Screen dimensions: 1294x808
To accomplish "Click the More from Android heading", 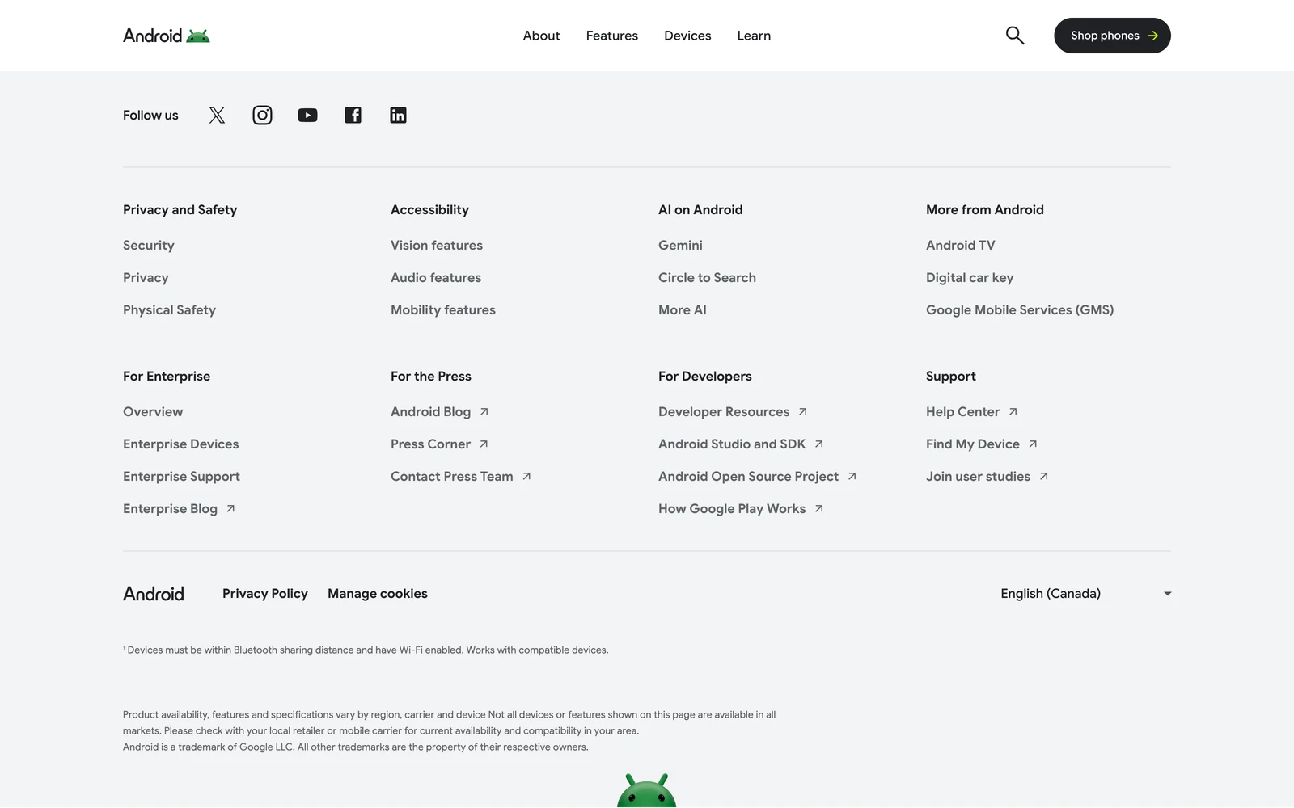I will pos(985,210).
